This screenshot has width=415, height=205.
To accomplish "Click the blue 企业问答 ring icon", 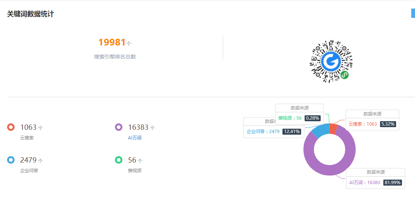I will tap(11, 160).
